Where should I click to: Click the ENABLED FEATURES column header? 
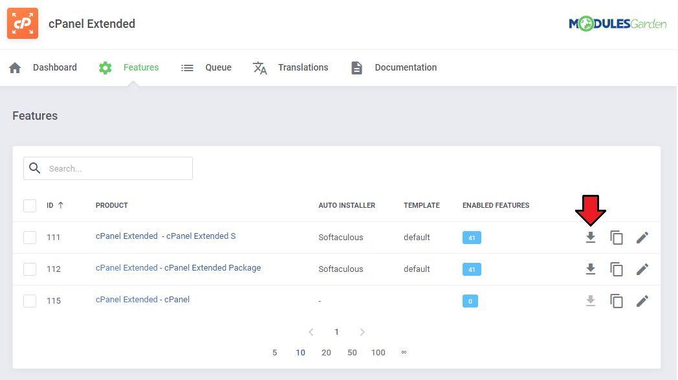click(x=496, y=206)
